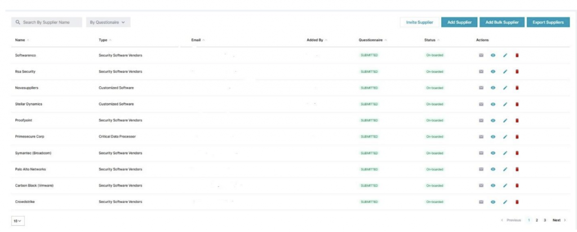Email Palo Alto Networks envelope icon
577x232 pixels.
point(481,169)
